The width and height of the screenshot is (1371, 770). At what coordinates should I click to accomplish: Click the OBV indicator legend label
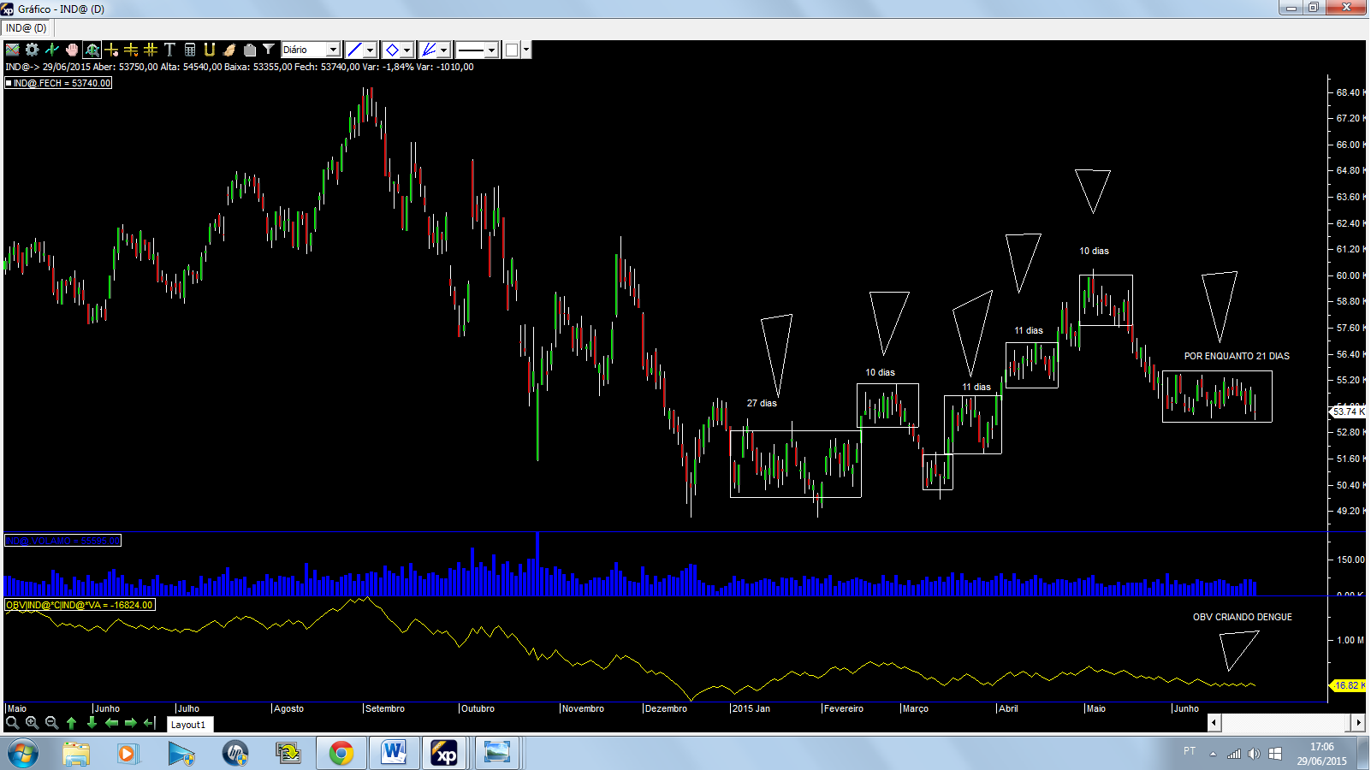coord(80,605)
